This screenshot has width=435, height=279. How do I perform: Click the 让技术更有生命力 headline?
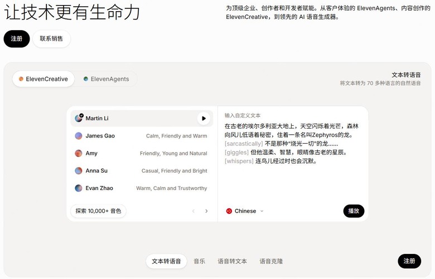[x=72, y=12]
